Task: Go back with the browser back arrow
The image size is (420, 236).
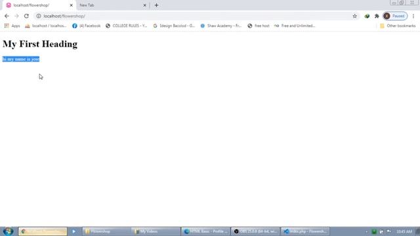Action: tap(7, 16)
